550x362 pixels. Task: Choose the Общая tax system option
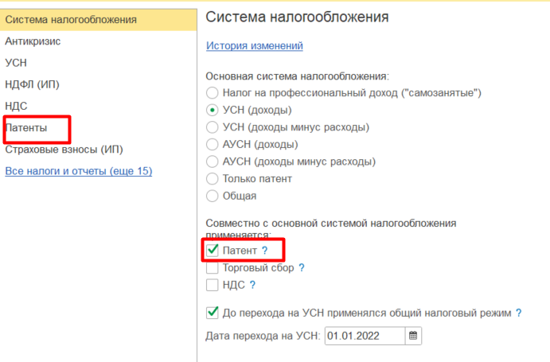pyautogui.click(x=213, y=196)
